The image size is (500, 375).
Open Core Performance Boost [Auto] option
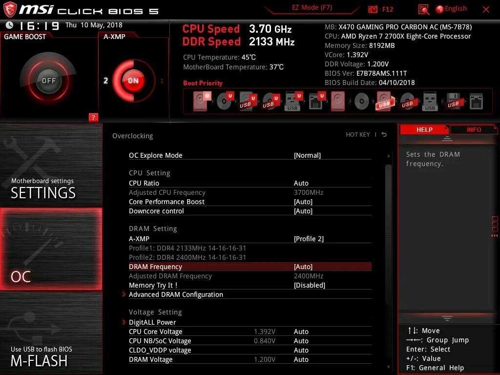pyautogui.click(x=303, y=202)
